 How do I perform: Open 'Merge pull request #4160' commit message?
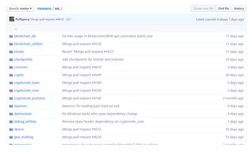(82, 98)
